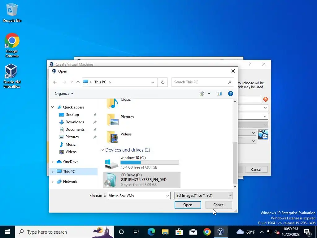This screenshot has width=317, height=238.
Task: Select Pictures in the navigation pane
Action: coord(72,137)
